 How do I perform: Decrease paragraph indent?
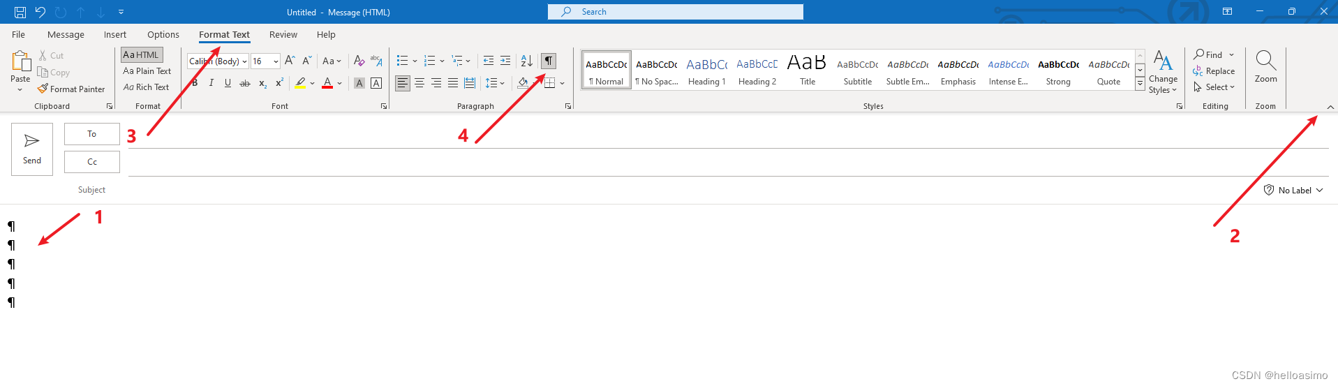click(x=489, y=61)
